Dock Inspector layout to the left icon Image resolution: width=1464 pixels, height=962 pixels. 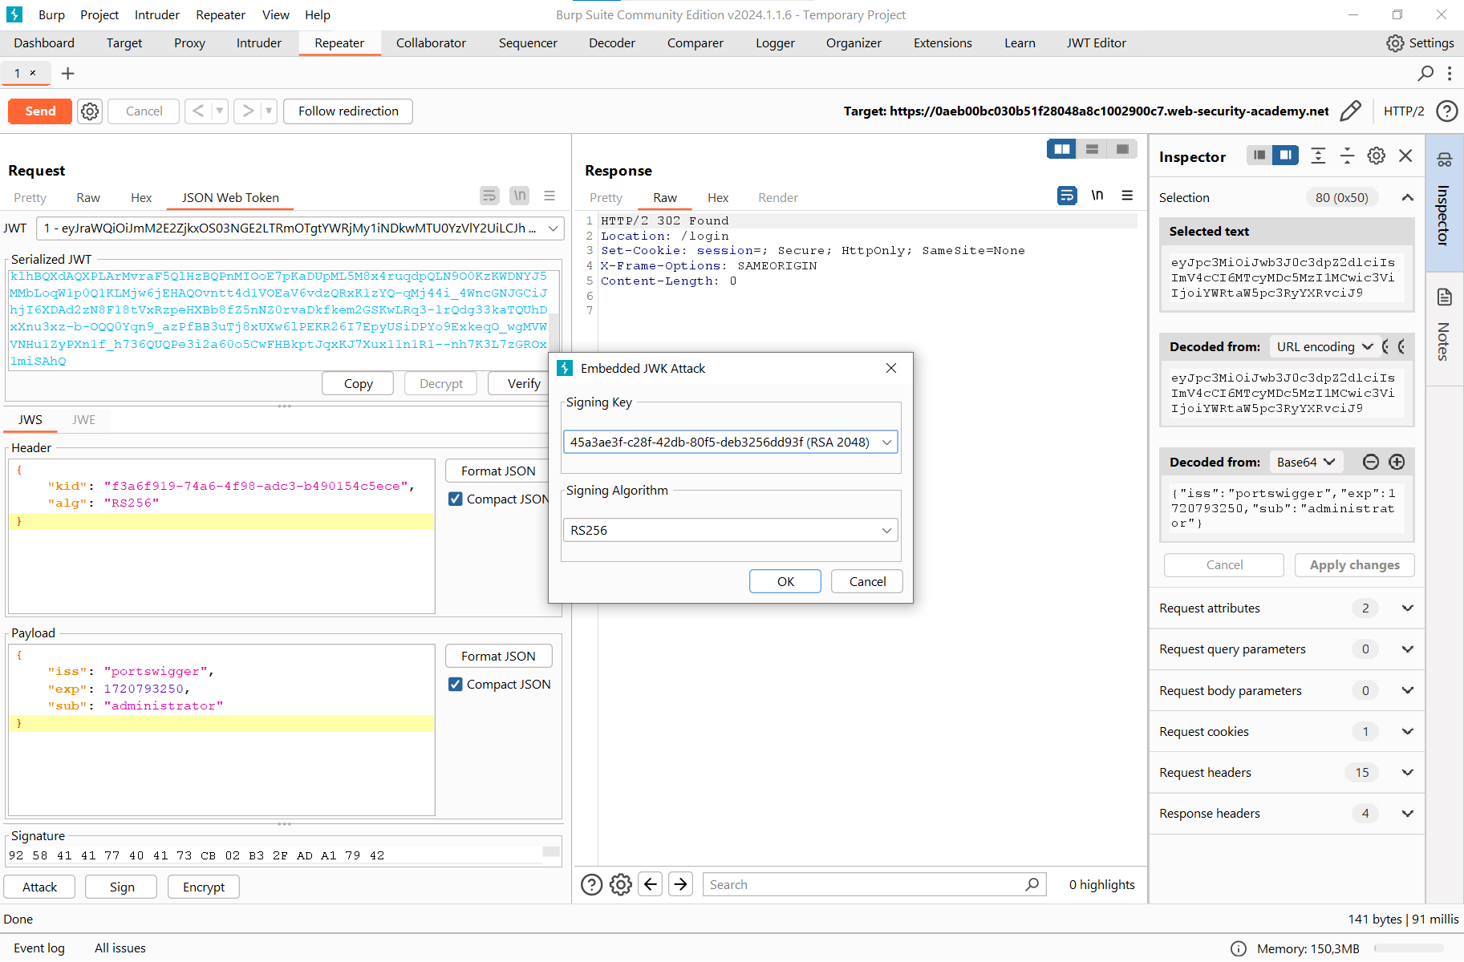click(1259, 156)
